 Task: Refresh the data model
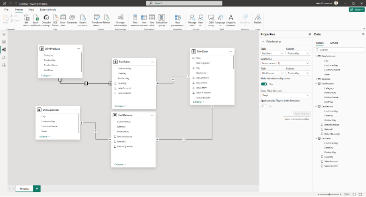pos(106,19)
